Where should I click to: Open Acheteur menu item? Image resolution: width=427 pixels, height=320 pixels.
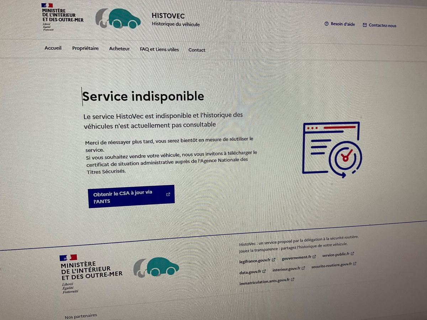pyautogui.click(x=120, y=49)
